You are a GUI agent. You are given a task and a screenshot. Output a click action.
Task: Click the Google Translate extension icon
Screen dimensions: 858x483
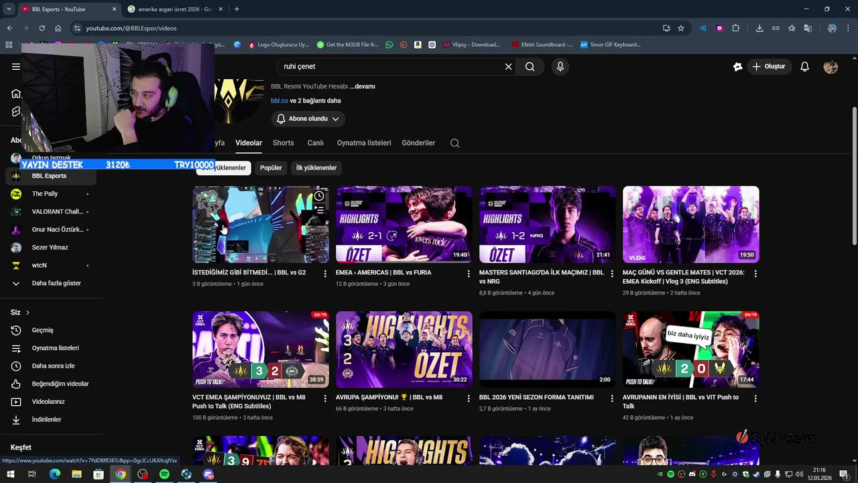(808, 28)
